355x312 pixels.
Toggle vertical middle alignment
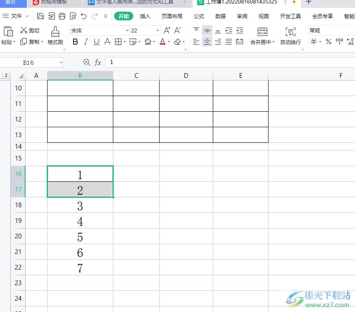tap(207, 30)
